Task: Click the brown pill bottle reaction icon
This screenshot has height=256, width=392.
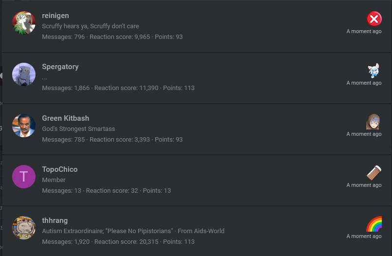Action: [x=374, y=173]
